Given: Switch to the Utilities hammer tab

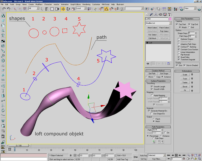Looking at the screenshot, I should click(x=169, y=14).
